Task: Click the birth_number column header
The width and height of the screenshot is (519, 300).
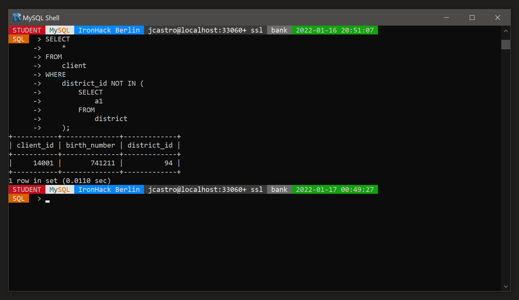Action: pyautogui.click(x=91, y=145)
